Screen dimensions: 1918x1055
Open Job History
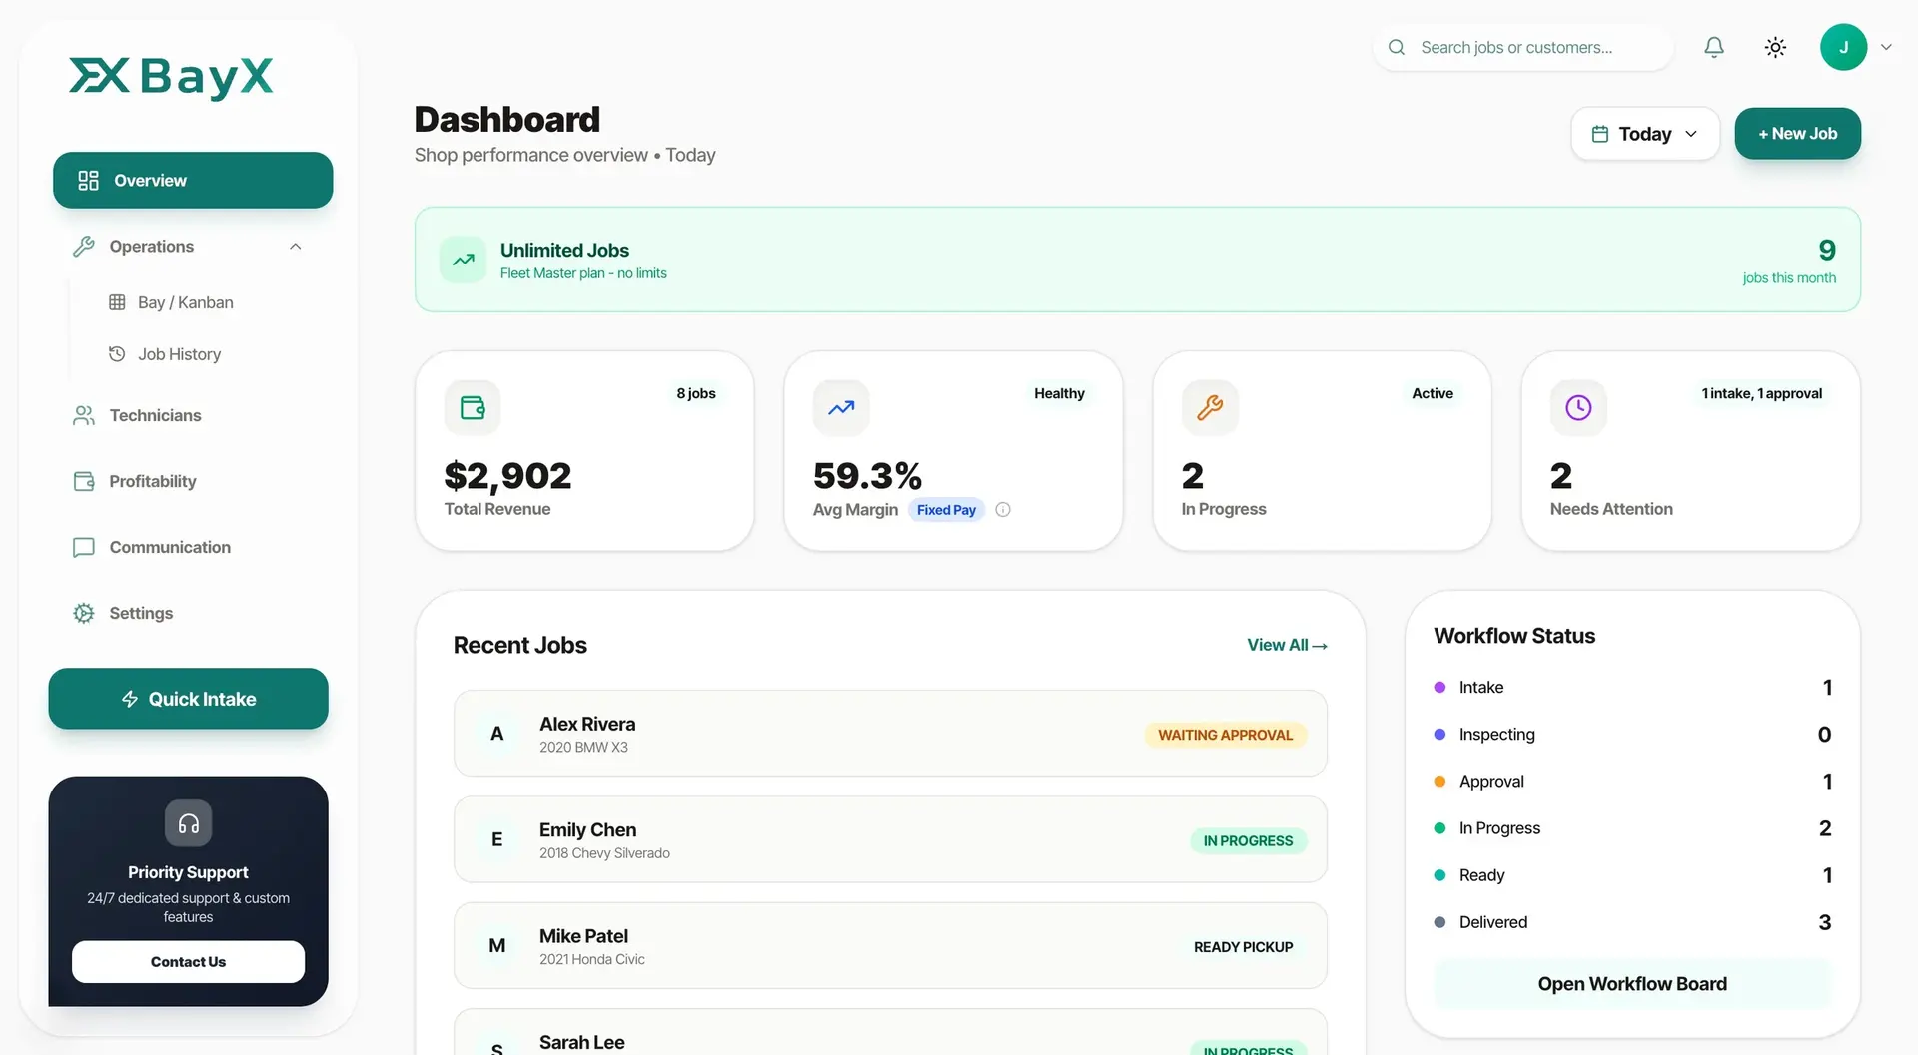click(179, 354)
